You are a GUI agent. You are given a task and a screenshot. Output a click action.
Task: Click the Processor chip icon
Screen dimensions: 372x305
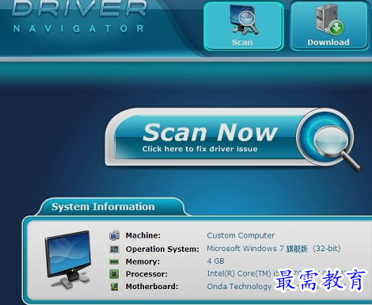pyautogui.click(x=114, y=274)
